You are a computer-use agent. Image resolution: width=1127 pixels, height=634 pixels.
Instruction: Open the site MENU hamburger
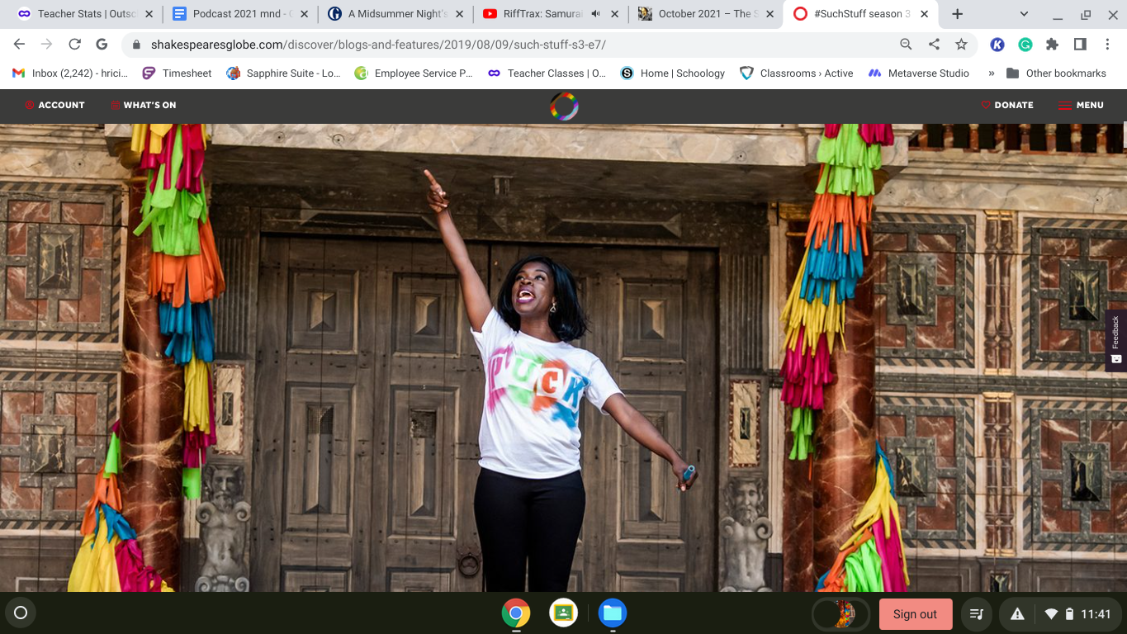tap(1081, 105)
